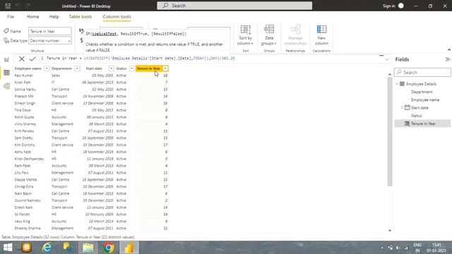Click the Sign in link

click(x=388, y=6)
